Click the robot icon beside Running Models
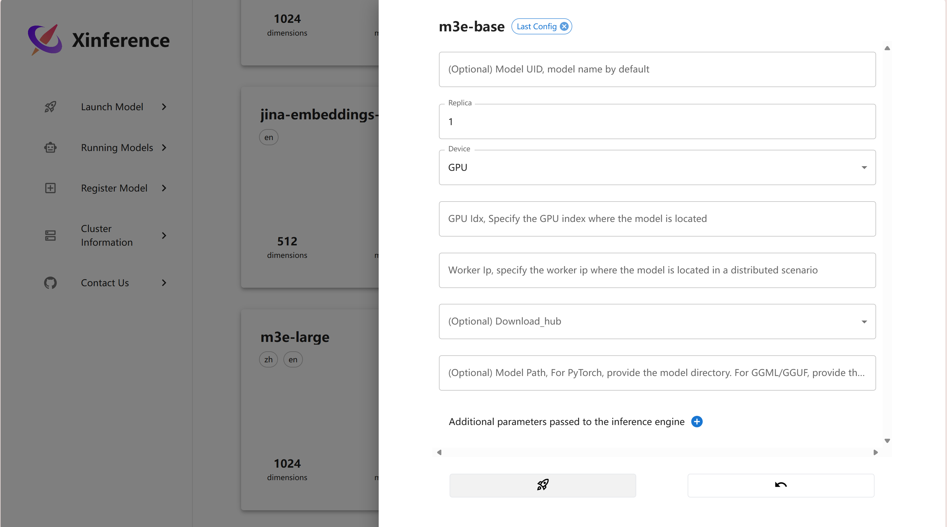Image resolution: width=947 pixels, height=527 pixels. coord(50,147)
